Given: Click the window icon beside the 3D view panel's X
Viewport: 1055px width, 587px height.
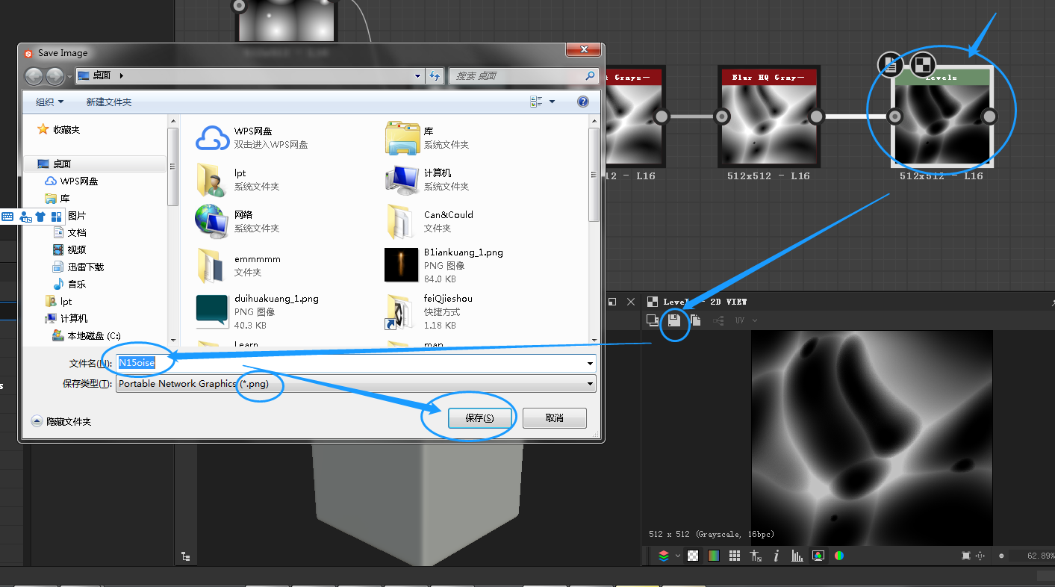Looking at the screenshot, I should (612, 302).
